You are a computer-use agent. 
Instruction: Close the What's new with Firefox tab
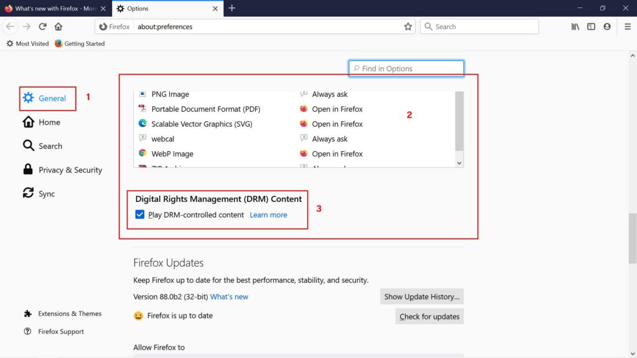click(x=103, y=8)
